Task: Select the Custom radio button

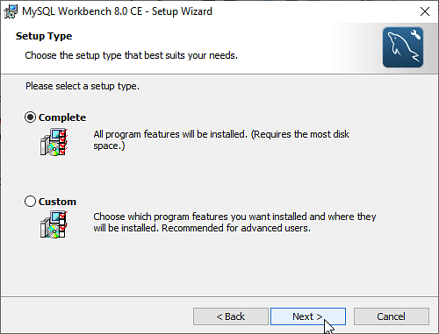Action: [x=30, y=202]
